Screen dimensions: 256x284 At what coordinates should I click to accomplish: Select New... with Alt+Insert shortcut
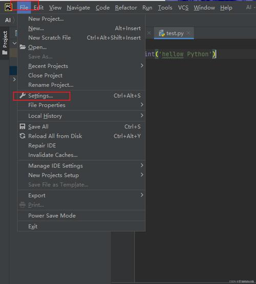pyautogui.click(x=81, y=28)
